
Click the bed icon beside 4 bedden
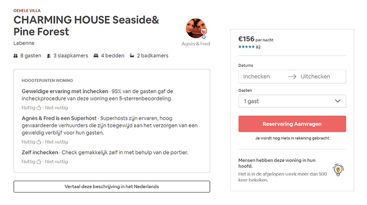[x=96, y=56]
